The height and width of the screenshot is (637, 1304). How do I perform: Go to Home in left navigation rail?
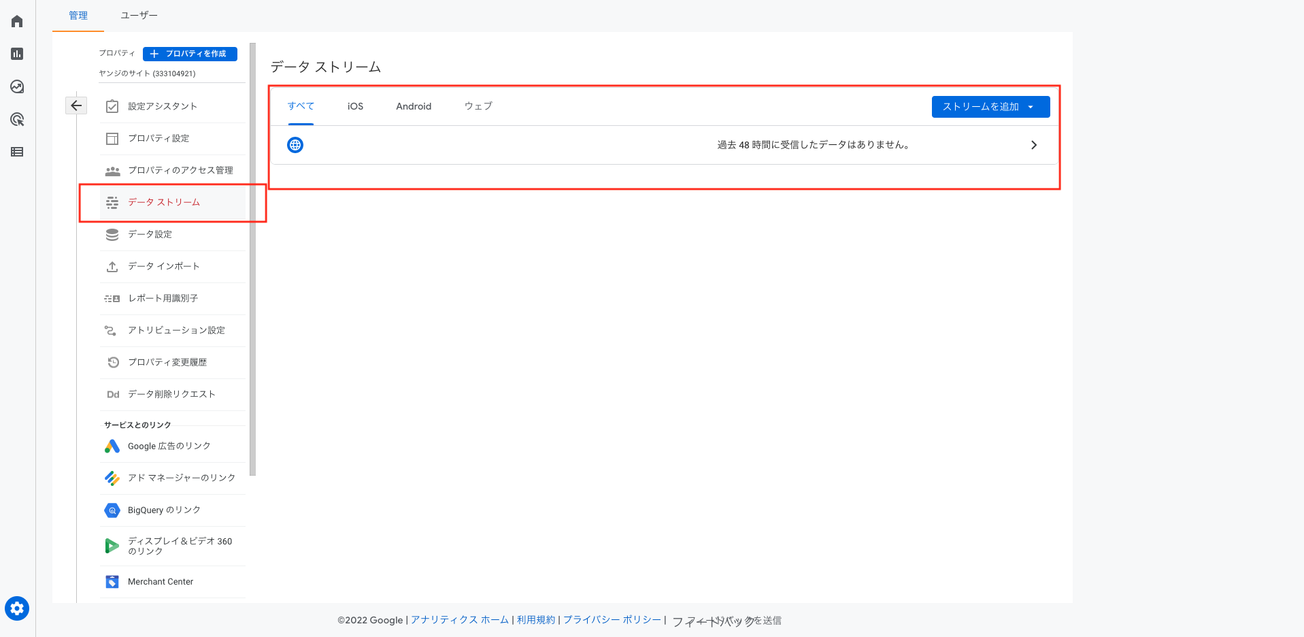[17, 21]
